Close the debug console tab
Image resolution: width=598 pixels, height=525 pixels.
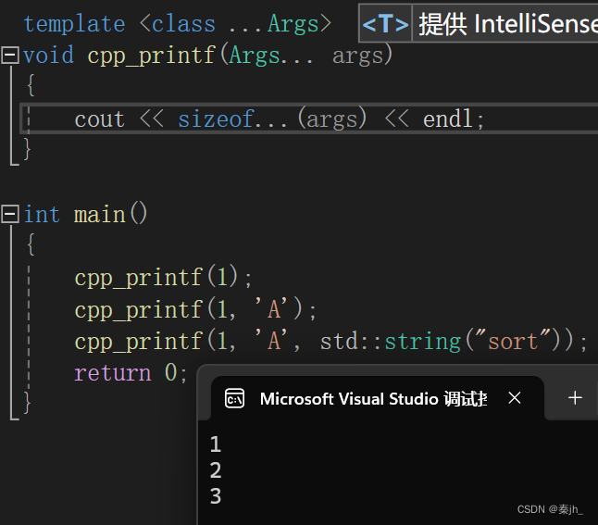pos(515,398)
